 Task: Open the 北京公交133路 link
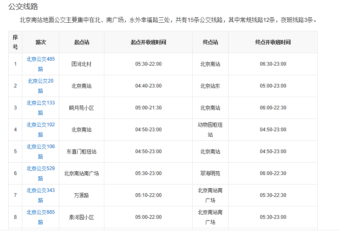pyautogui.click(x=40, y=108)
